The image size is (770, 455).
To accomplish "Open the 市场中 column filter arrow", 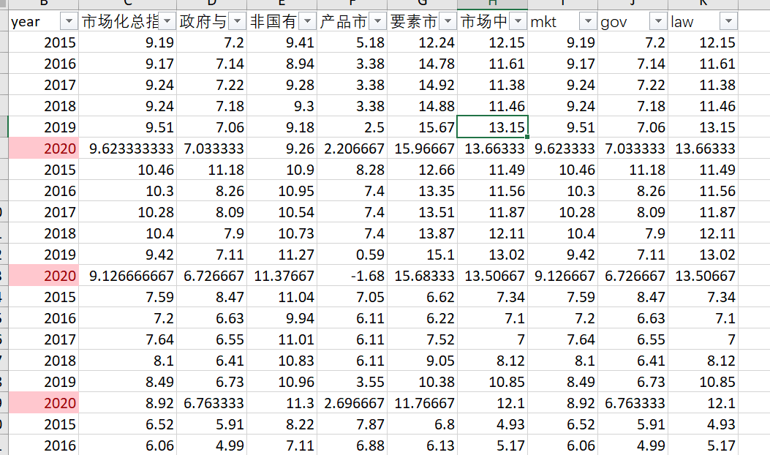I will (518, 21).
